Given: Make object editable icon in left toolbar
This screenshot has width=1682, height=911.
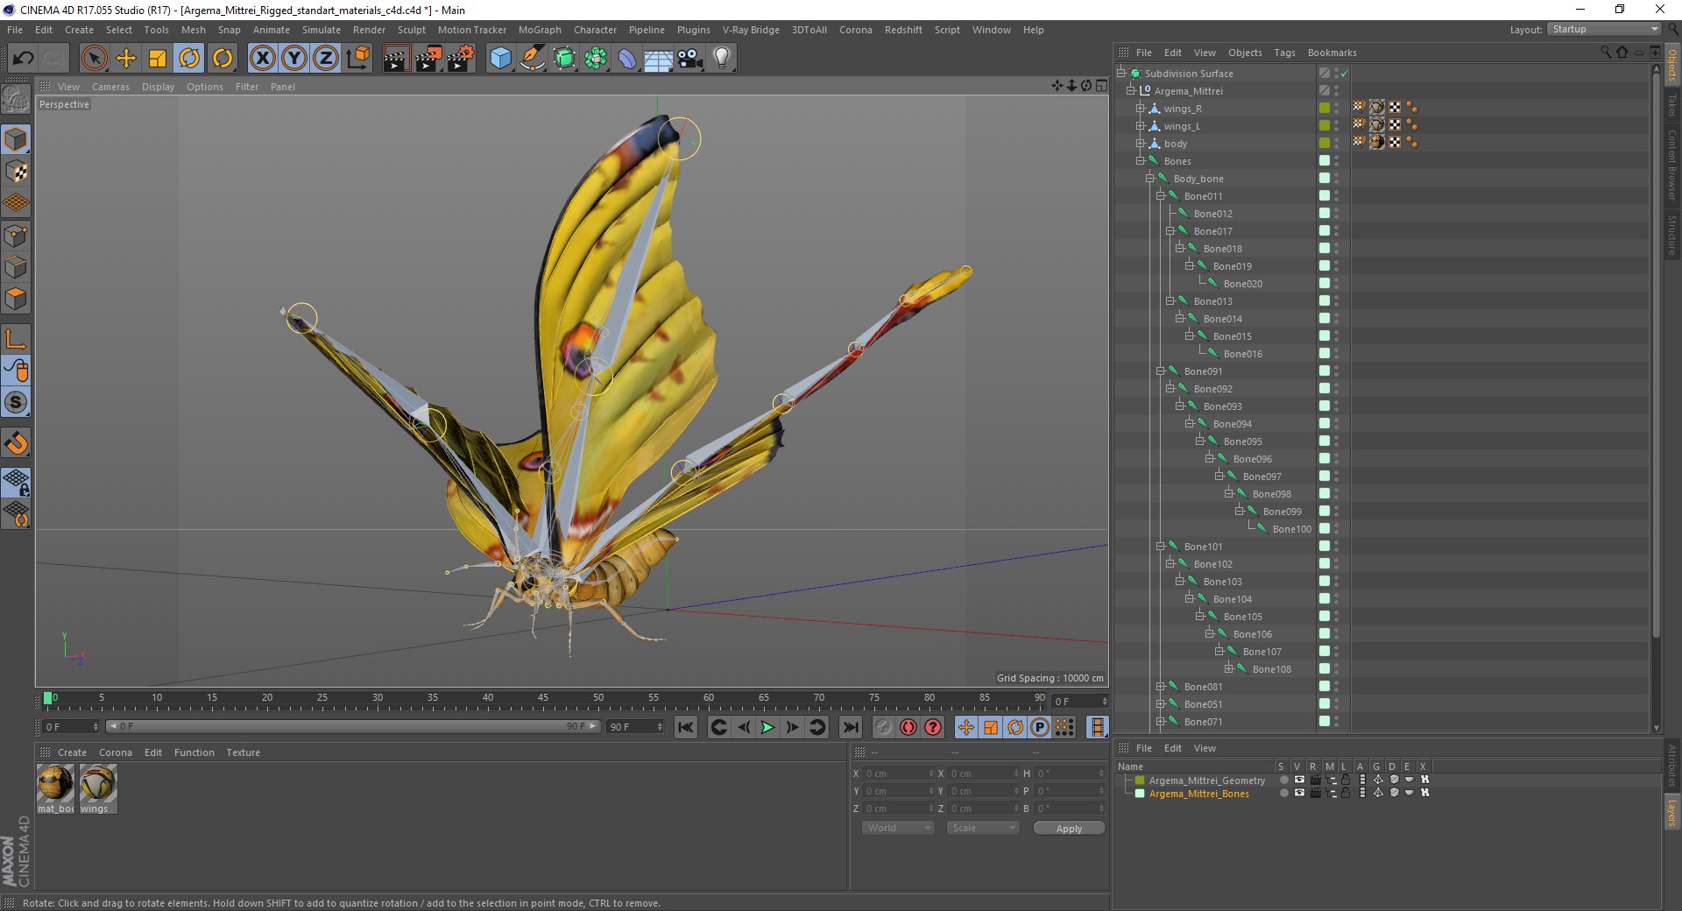Looking at the screenshot, I should coord(16,100).
